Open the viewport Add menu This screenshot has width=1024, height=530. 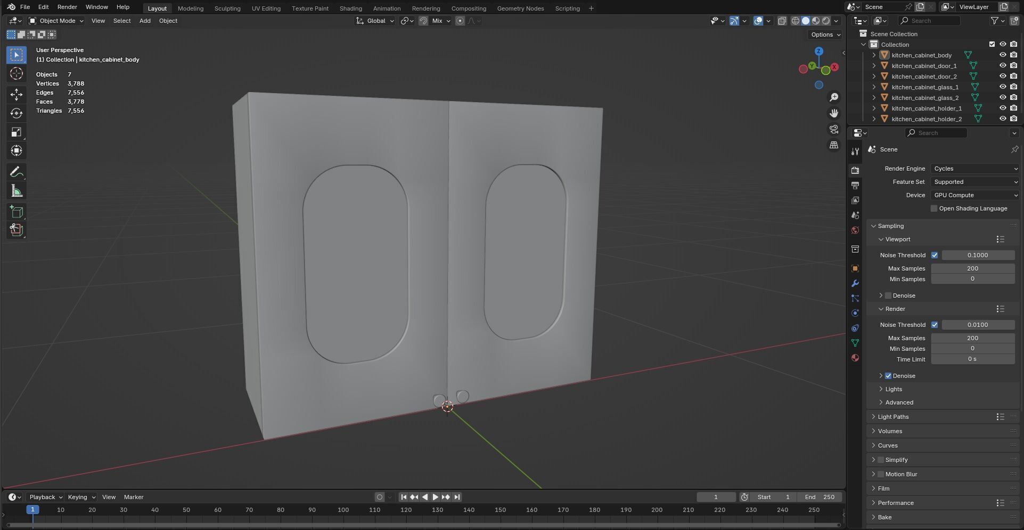(145, 21)
